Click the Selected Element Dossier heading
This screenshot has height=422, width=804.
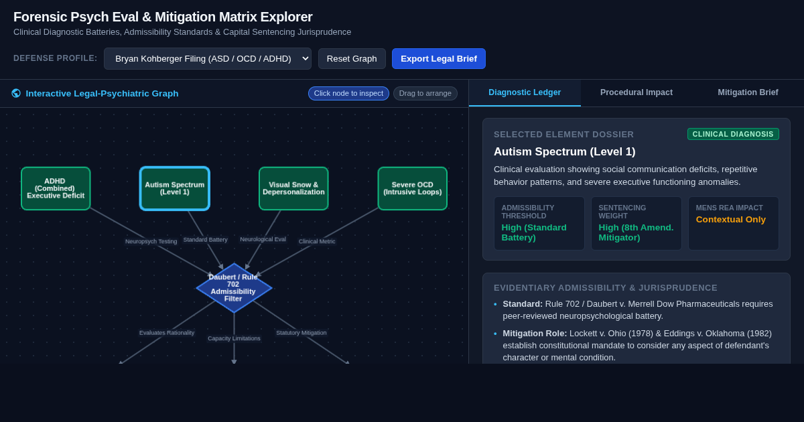pyautogui.click(x=563, y=134)
